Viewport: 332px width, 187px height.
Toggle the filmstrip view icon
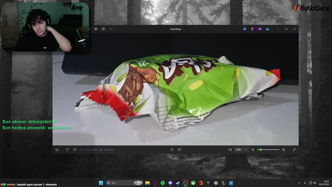[57, 150]
